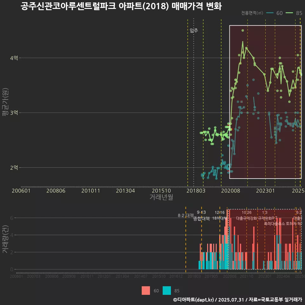Click the 6 gridline label on the volume chart
The image size is (305, 305).
click(x=12, y=218)
